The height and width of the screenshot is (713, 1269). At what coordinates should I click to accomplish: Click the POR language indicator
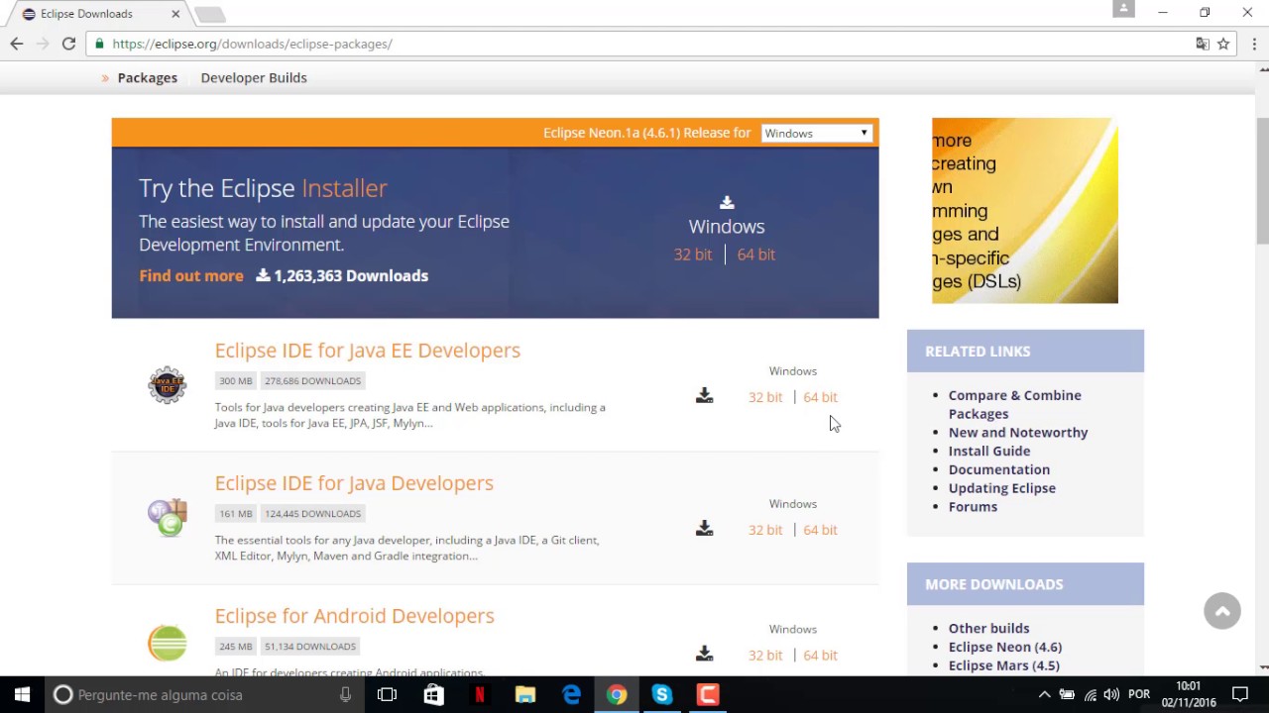point(1139,694)
